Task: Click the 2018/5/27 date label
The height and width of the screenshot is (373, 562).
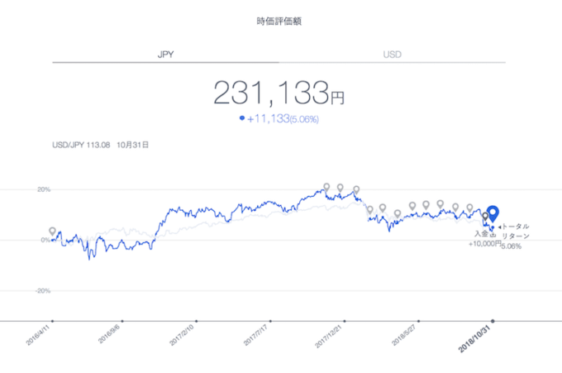Action: point(404,335)
